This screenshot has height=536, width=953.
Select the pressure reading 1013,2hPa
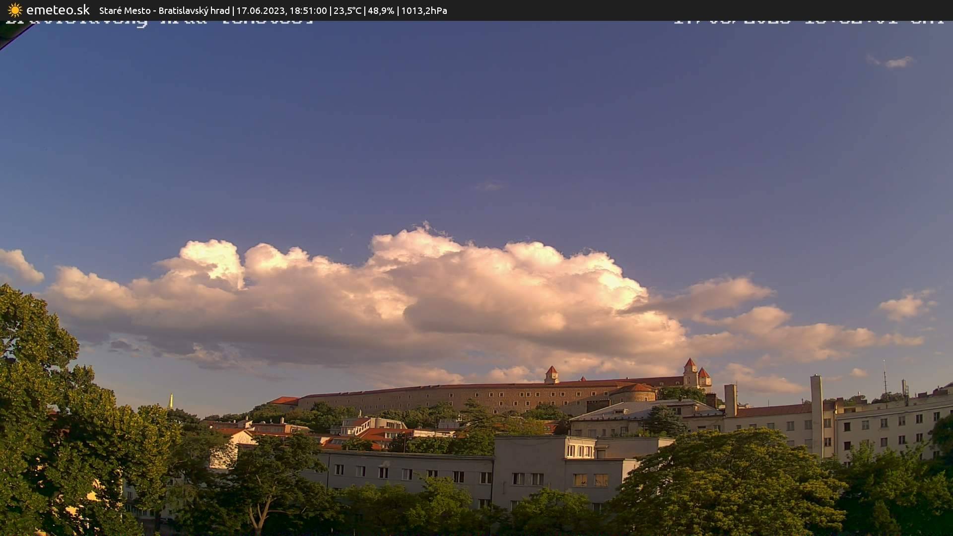click(423, 10)
